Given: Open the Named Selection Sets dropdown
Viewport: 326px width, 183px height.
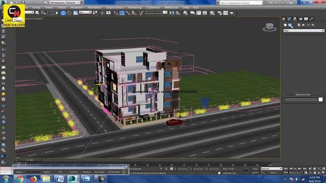Looking at the screenshot, I should click(x=156, y=12).
